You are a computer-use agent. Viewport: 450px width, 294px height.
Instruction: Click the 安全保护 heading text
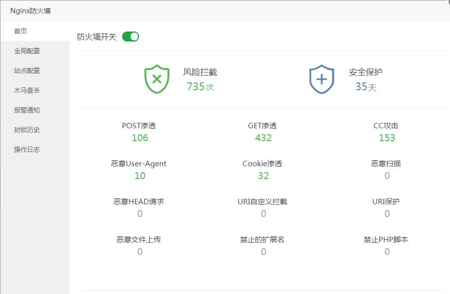[x=365, y=72]
